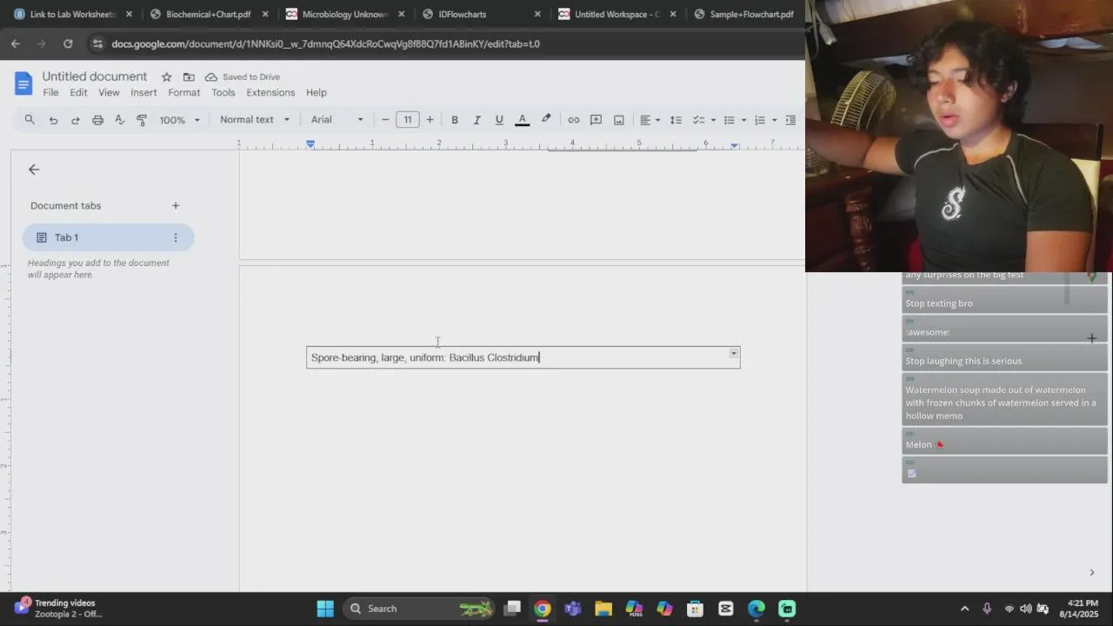Open highlight color picker
The image size is (1113, 626).
[546, 120]
